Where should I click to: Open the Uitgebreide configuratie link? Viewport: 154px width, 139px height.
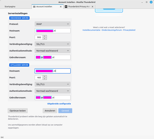coord(59,104)
